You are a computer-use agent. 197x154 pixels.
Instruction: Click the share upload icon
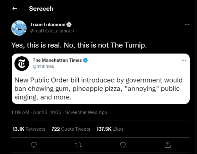(x=168, y=145)
